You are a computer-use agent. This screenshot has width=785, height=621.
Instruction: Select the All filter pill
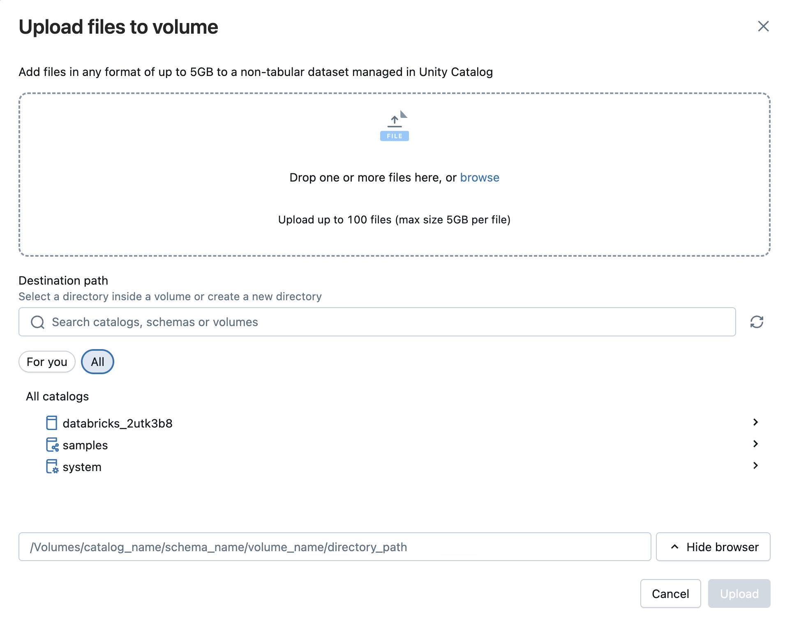tap(97, 361)
